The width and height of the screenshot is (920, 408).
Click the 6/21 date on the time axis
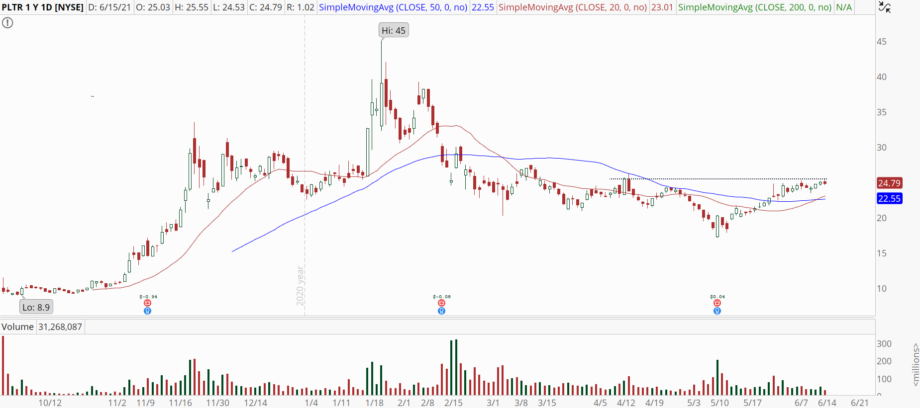pos(859,403)
